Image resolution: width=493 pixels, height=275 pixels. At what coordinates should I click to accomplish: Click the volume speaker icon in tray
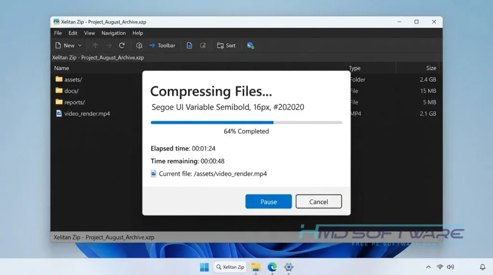(x=451, y=267)
